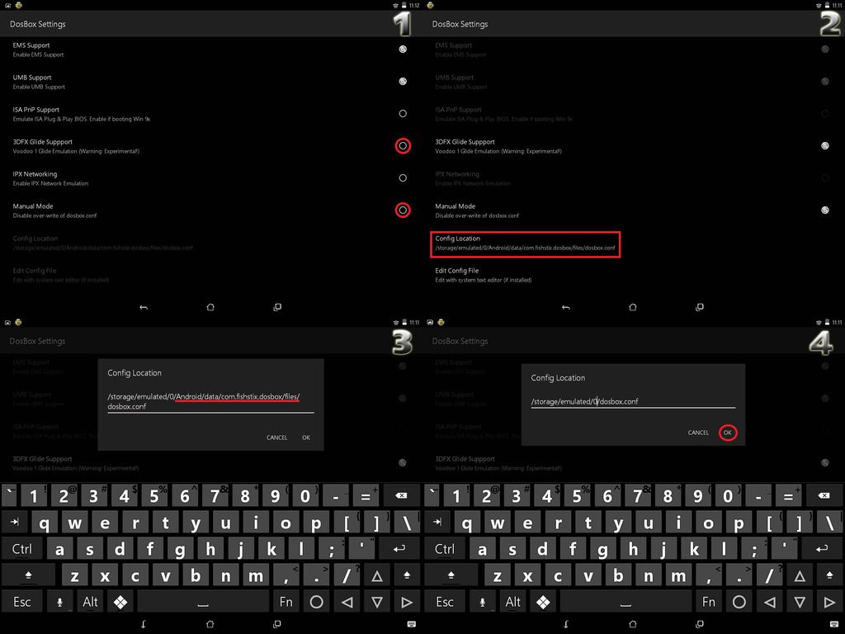The width and height of the screenshot is (845, 634).
Task: Tap the 'q' key on bottom-left keyboard
Action: pos(45,522)
